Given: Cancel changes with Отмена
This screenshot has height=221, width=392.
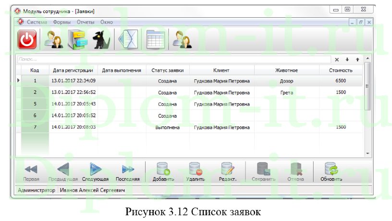Looking at the screenshot, I should [295, 172].
